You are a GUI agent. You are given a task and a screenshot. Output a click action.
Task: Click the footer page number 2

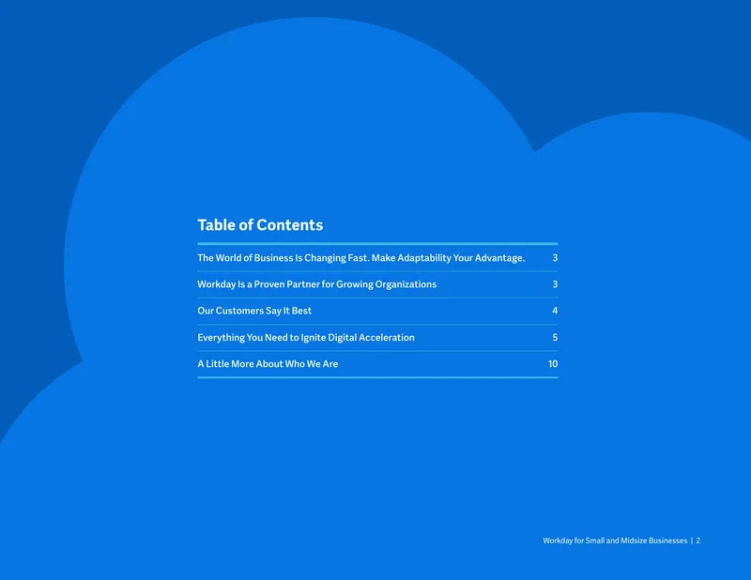[698, 541]
